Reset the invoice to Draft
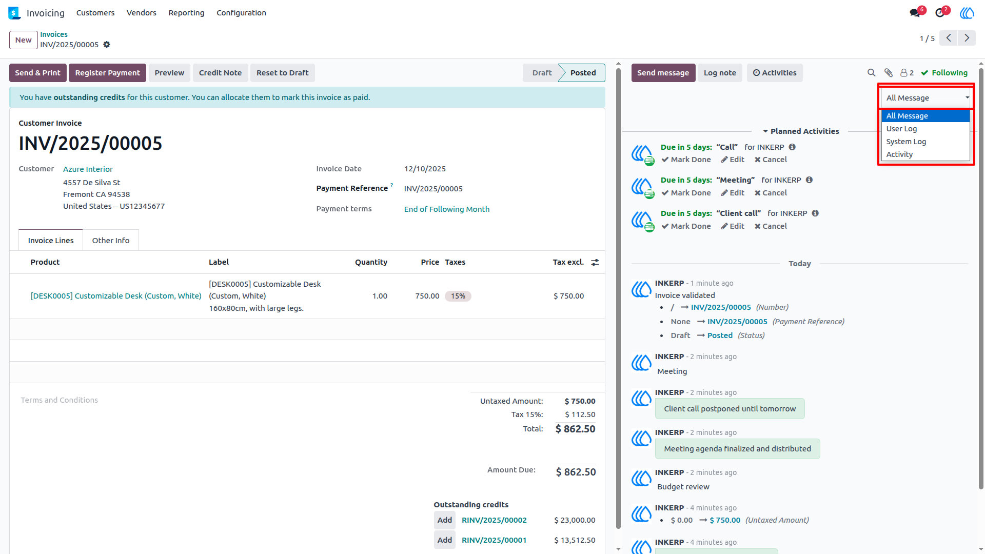 282,73
